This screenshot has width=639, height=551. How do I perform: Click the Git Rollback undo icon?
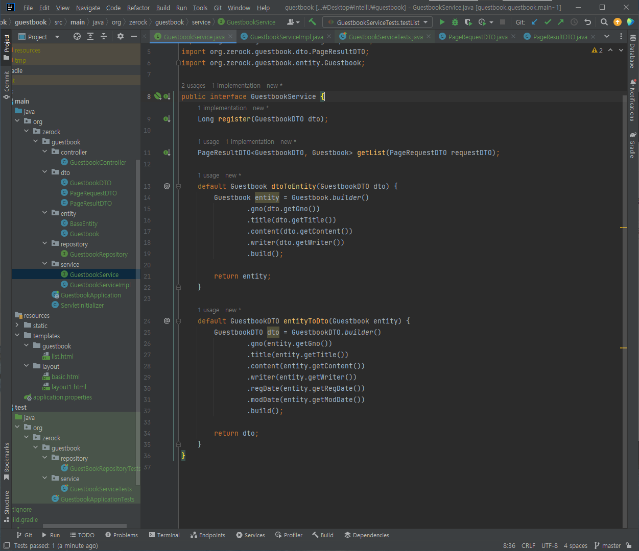[587, 22]
